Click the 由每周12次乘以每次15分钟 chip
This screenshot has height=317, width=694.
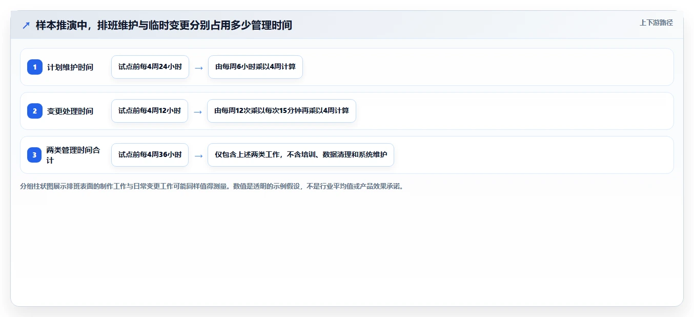point(281,111)
